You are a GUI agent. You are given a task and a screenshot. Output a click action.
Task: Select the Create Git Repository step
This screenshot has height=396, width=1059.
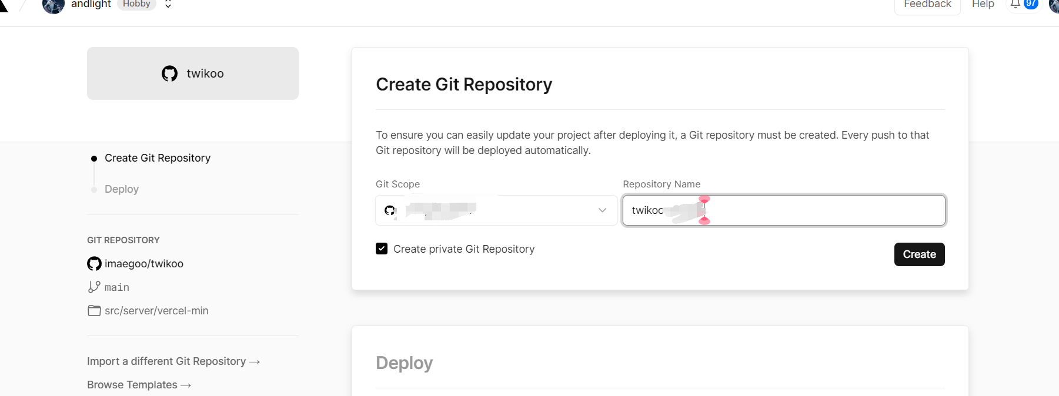pos(157,158)
